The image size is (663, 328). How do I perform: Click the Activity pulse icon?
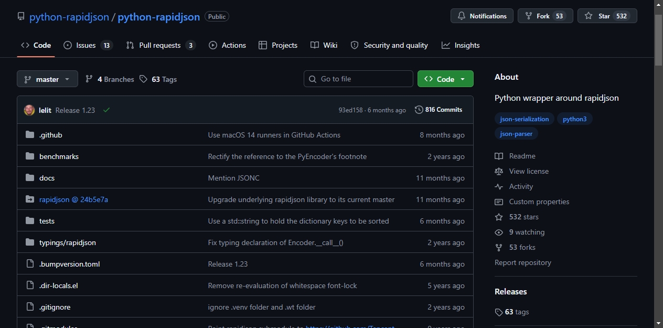(x=499, y=186)
